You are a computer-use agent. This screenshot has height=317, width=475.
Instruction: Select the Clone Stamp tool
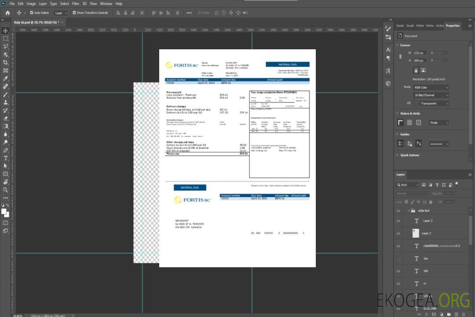pyautogui.click(x=6, y=102)
